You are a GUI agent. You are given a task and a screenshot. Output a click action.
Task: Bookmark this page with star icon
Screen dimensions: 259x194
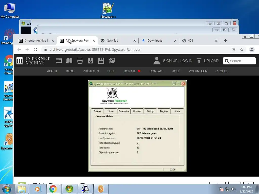pyautogui.click(x=242, y=50)
